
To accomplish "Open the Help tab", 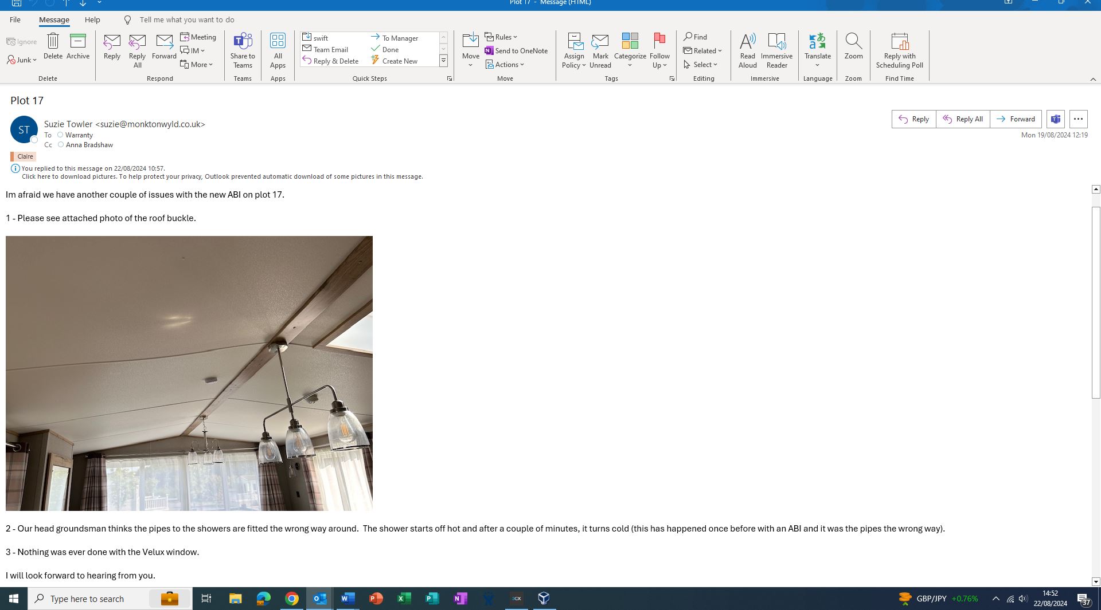I will (92, 19).
